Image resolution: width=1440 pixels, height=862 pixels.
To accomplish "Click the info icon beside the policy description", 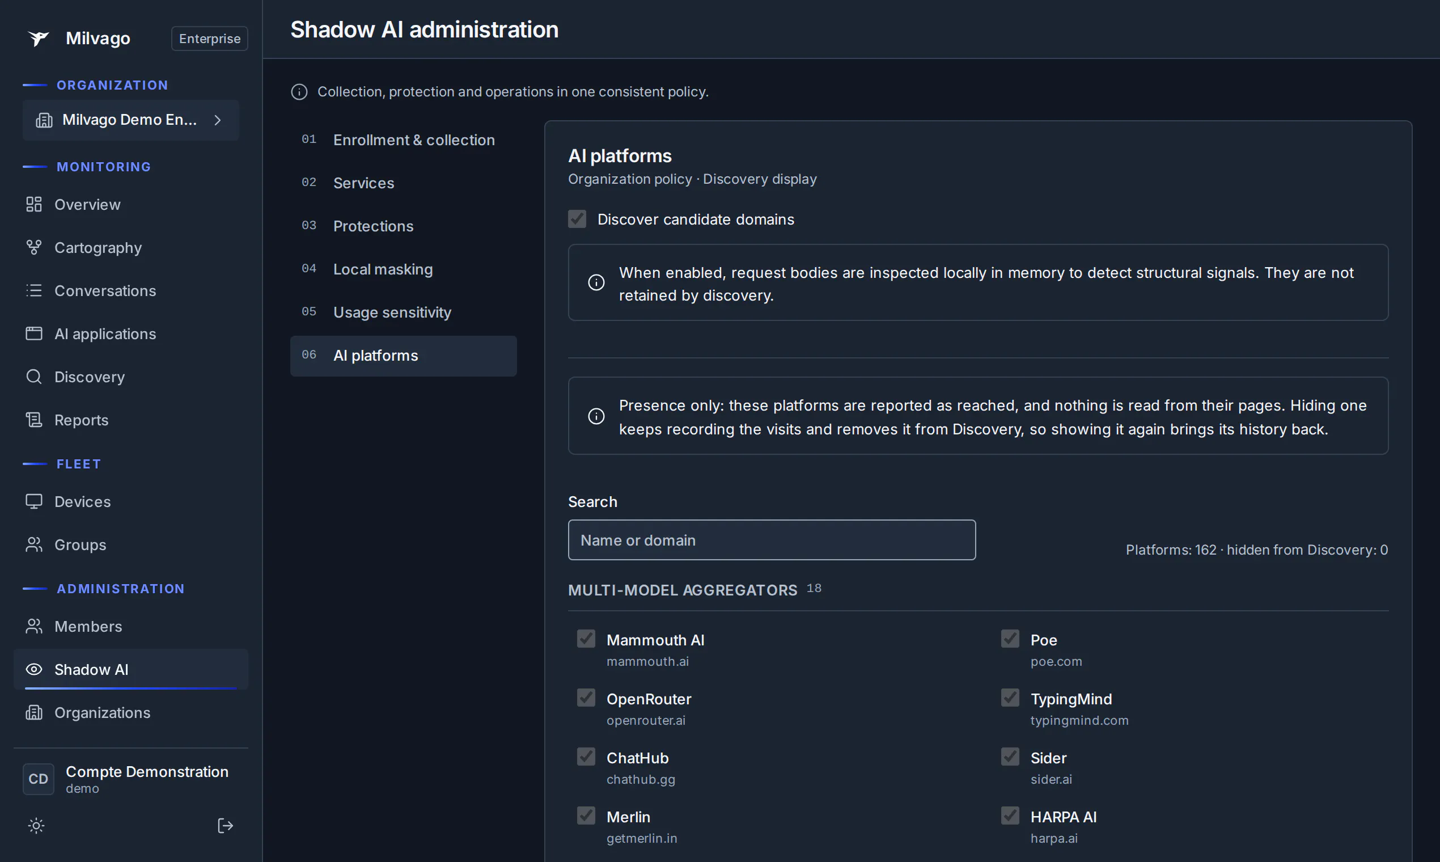I will point(299,92).
